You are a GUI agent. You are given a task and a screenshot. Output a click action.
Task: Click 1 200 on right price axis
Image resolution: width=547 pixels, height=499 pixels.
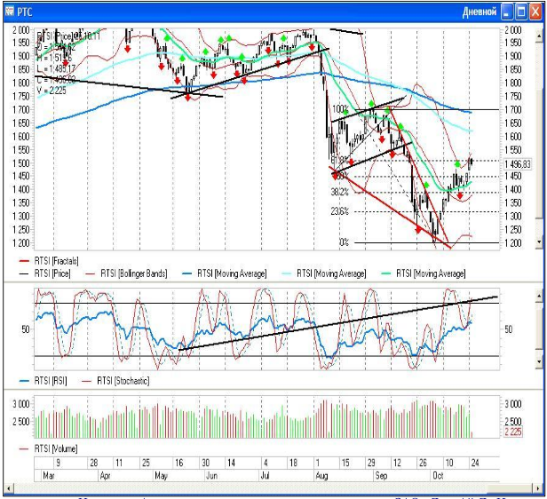pyautogui.click(x=513, y=242)
